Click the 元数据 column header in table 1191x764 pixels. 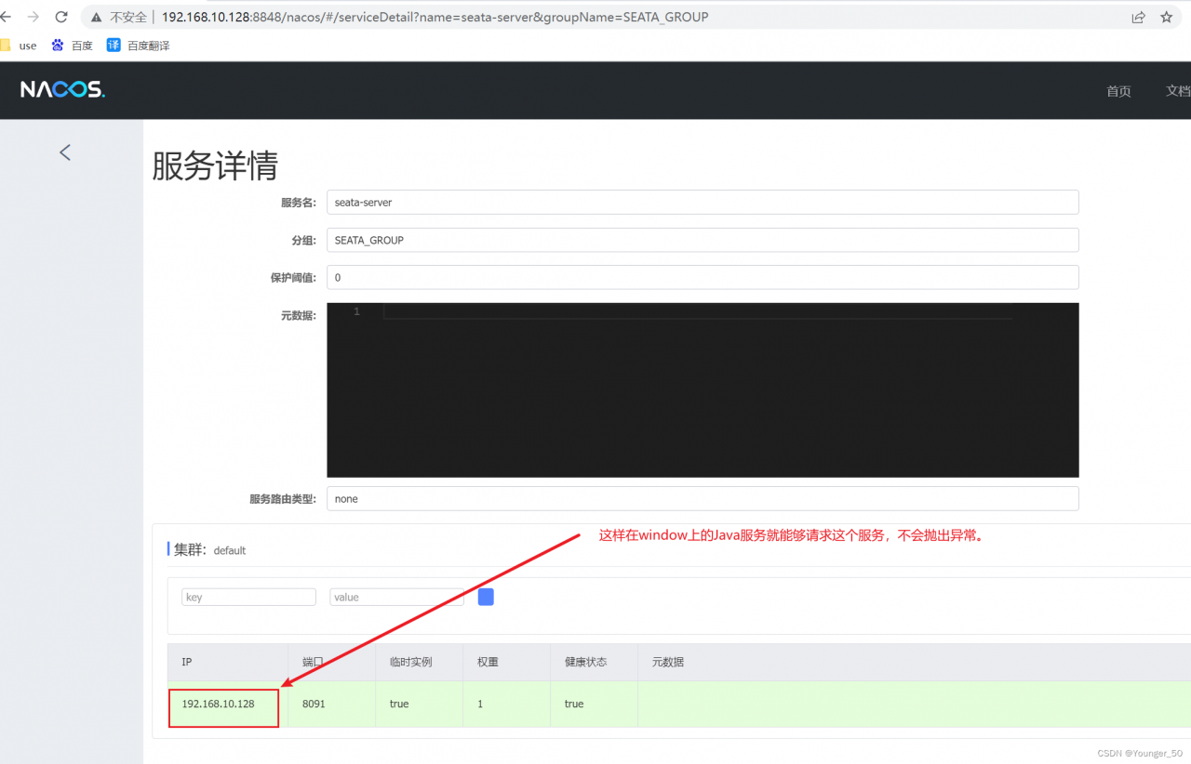[x=915, y=662]
